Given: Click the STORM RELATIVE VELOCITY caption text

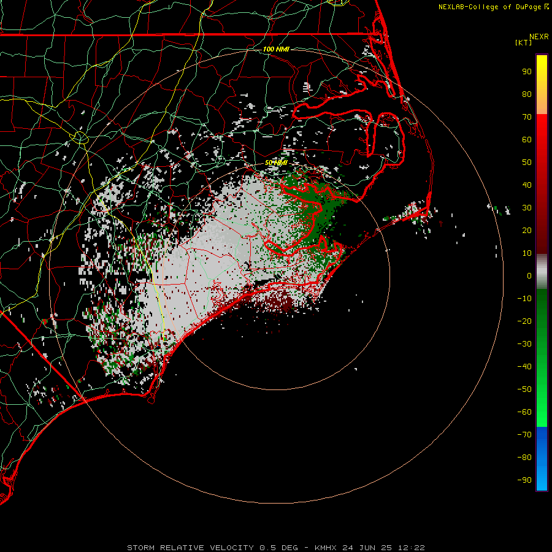Looking at the screenshot, I should coord(190,548).
